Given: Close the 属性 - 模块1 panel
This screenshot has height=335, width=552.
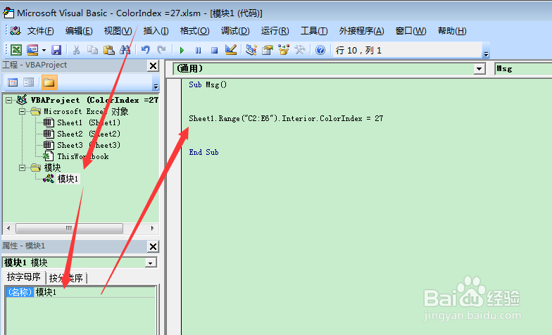Looking at the screenshot, I should point(153,246).
